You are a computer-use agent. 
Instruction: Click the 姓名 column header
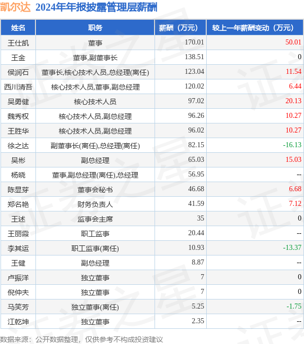click(18, 28)
